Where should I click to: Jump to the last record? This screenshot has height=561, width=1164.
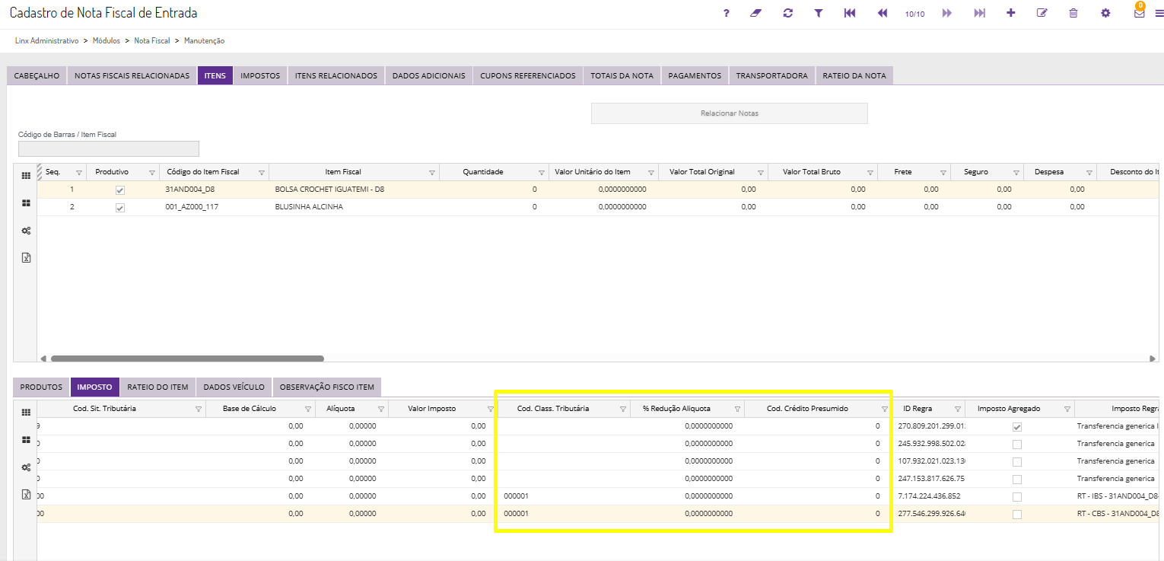[980, 14]
